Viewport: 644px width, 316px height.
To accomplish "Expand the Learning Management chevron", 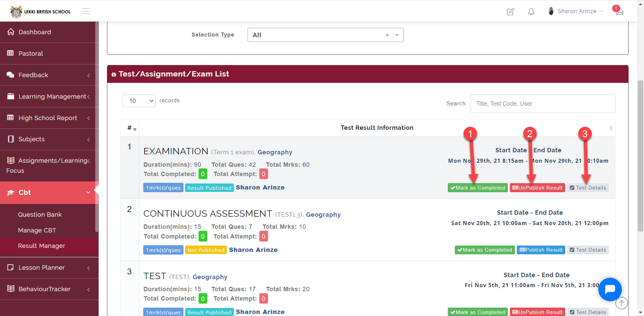I will coord(89,97).
